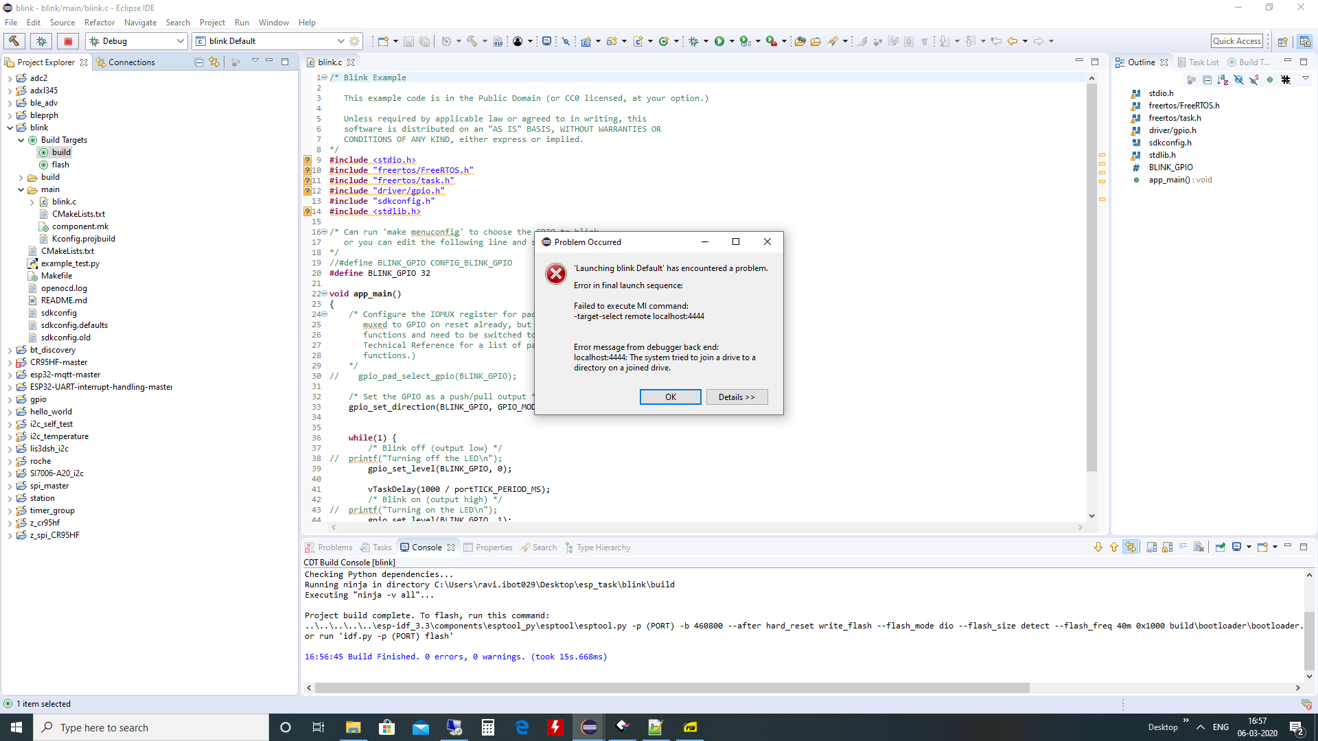
Task: Click Windows taskbar search box
Action: click(x=151, y=727)
